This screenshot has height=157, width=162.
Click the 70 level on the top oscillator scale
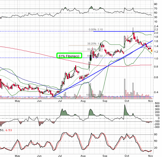[x=156, y=9]
